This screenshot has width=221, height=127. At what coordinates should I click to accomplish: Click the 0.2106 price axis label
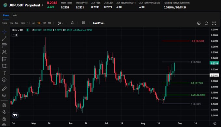pyautogui.click(x=214, y=76)
